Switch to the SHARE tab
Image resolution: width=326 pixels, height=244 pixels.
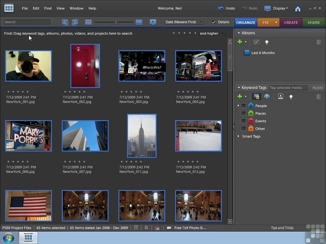[x=313, y=22]
